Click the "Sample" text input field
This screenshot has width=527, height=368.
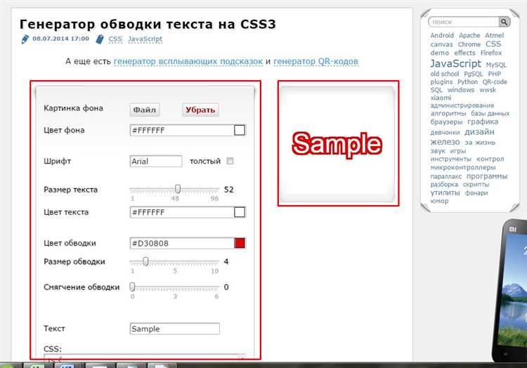tap(174, 329)
